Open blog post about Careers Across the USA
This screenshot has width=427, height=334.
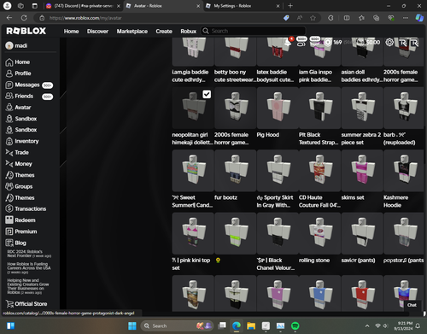click(29, 268)
